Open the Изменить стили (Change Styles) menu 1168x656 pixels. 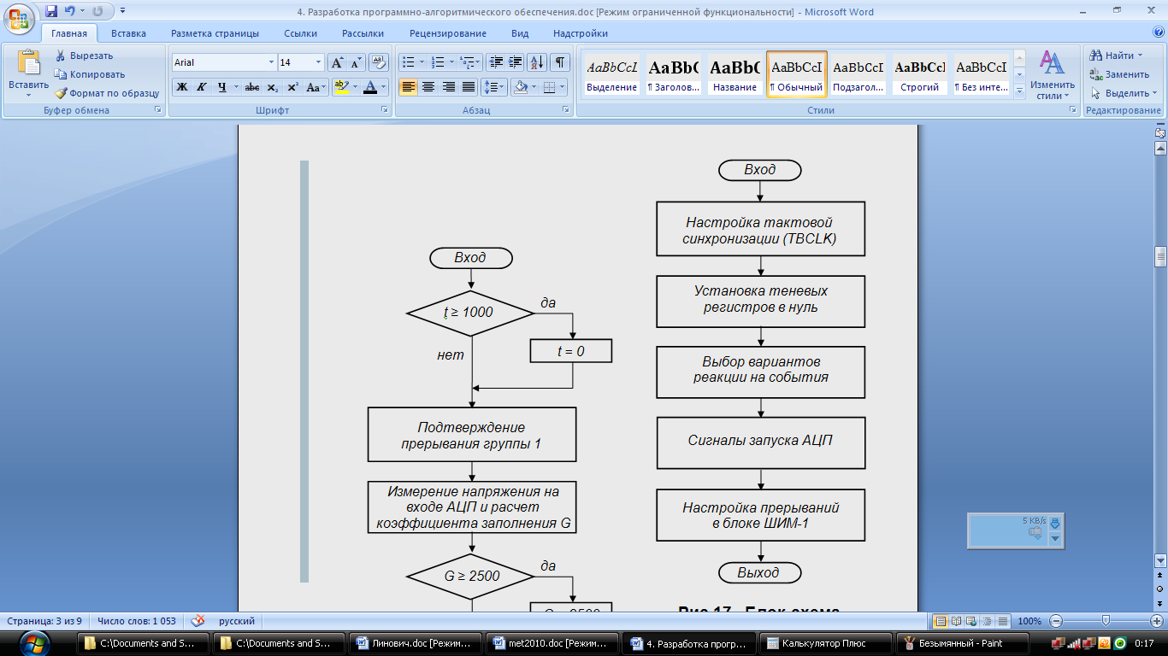coord(1052,74)
